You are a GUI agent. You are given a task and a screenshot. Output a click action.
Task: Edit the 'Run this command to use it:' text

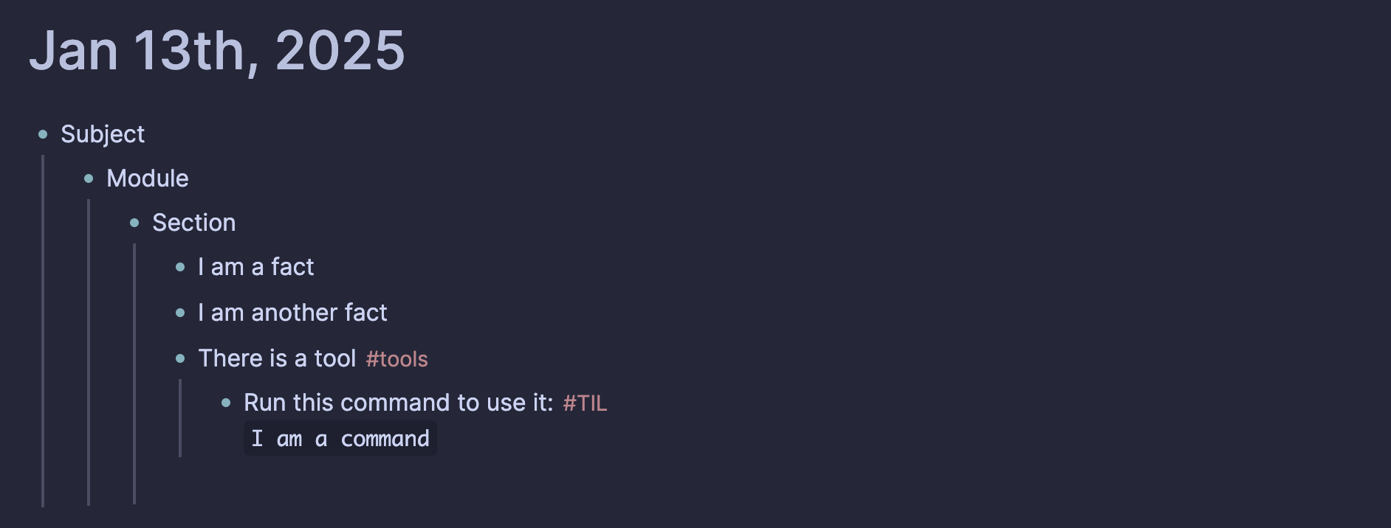[399, 403]
